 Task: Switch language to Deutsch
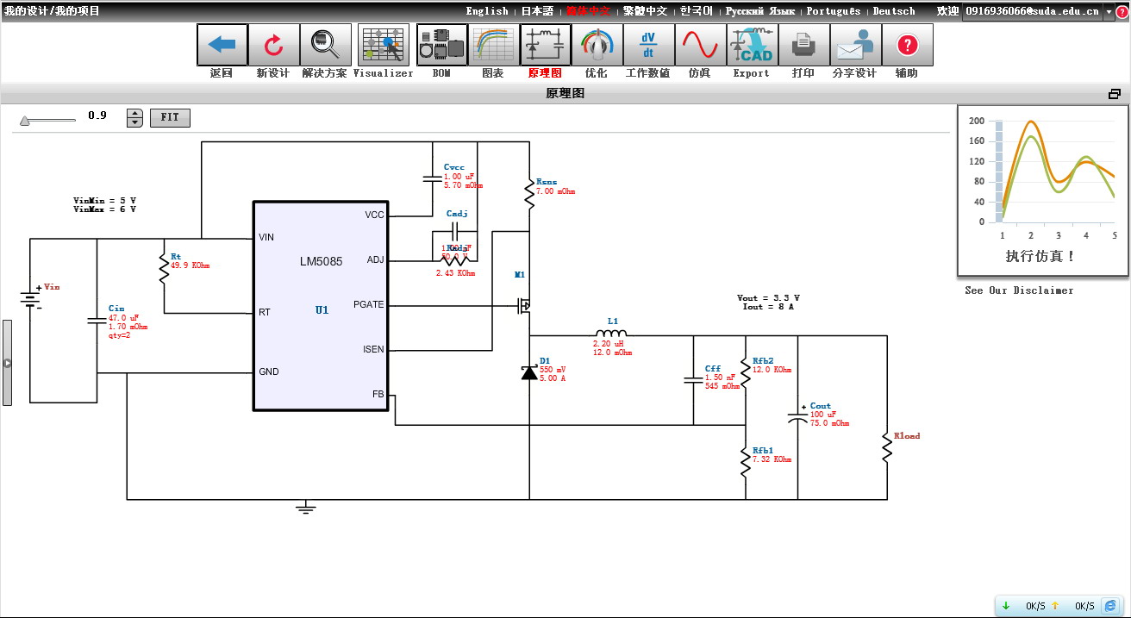click(x=894, y=11)
